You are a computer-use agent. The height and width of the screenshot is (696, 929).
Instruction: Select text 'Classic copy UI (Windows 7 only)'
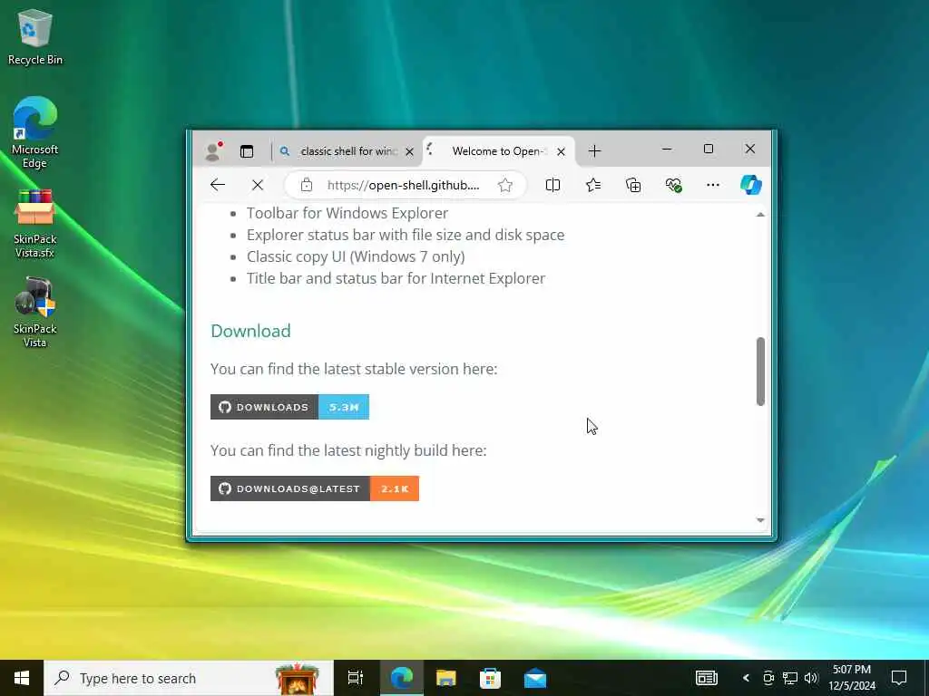point(356,256)
